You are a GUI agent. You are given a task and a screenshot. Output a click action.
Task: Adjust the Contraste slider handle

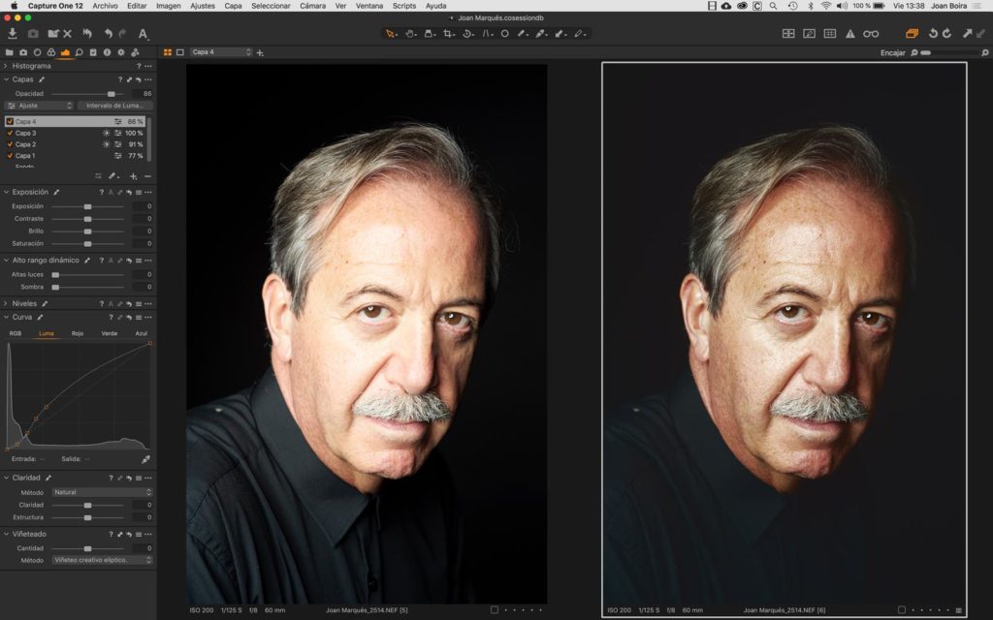[88, 219]
